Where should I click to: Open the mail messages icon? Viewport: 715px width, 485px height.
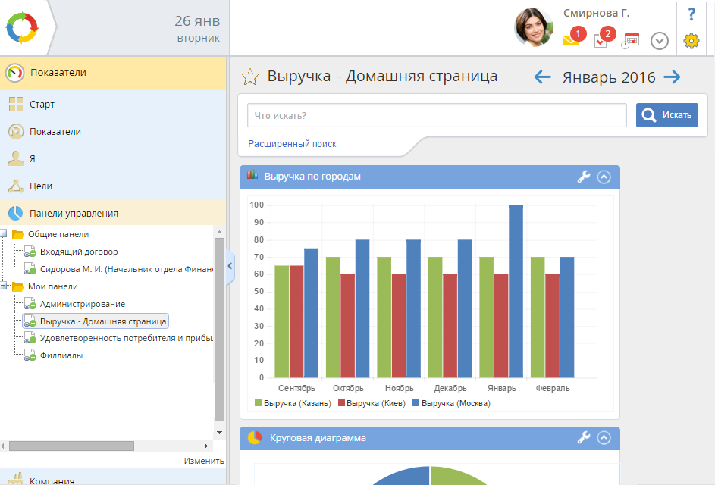coord(572,40)
